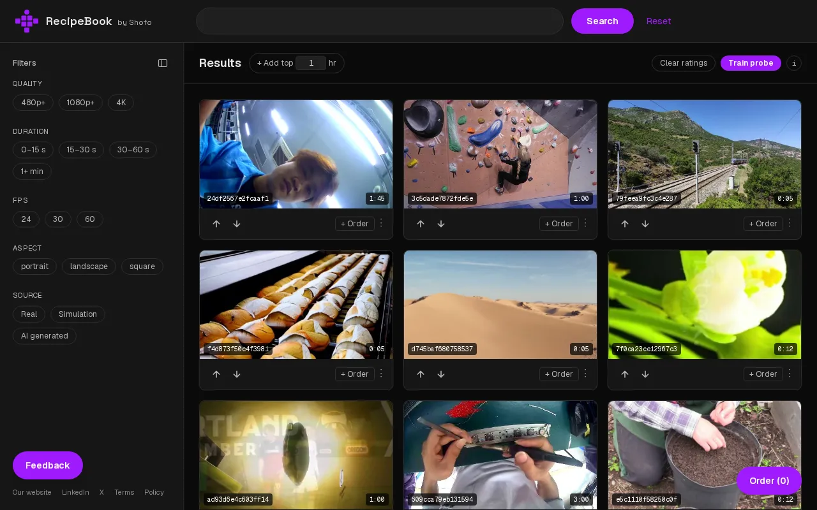The image size is (817, 510).
Task: Enable the 15–30 s duration filter
Action: (x=82, y=150)
